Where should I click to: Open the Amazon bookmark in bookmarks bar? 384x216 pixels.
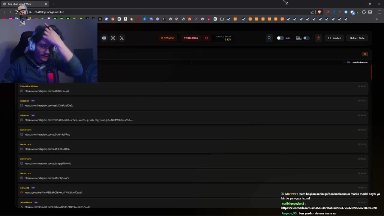(x=125, y=19)
